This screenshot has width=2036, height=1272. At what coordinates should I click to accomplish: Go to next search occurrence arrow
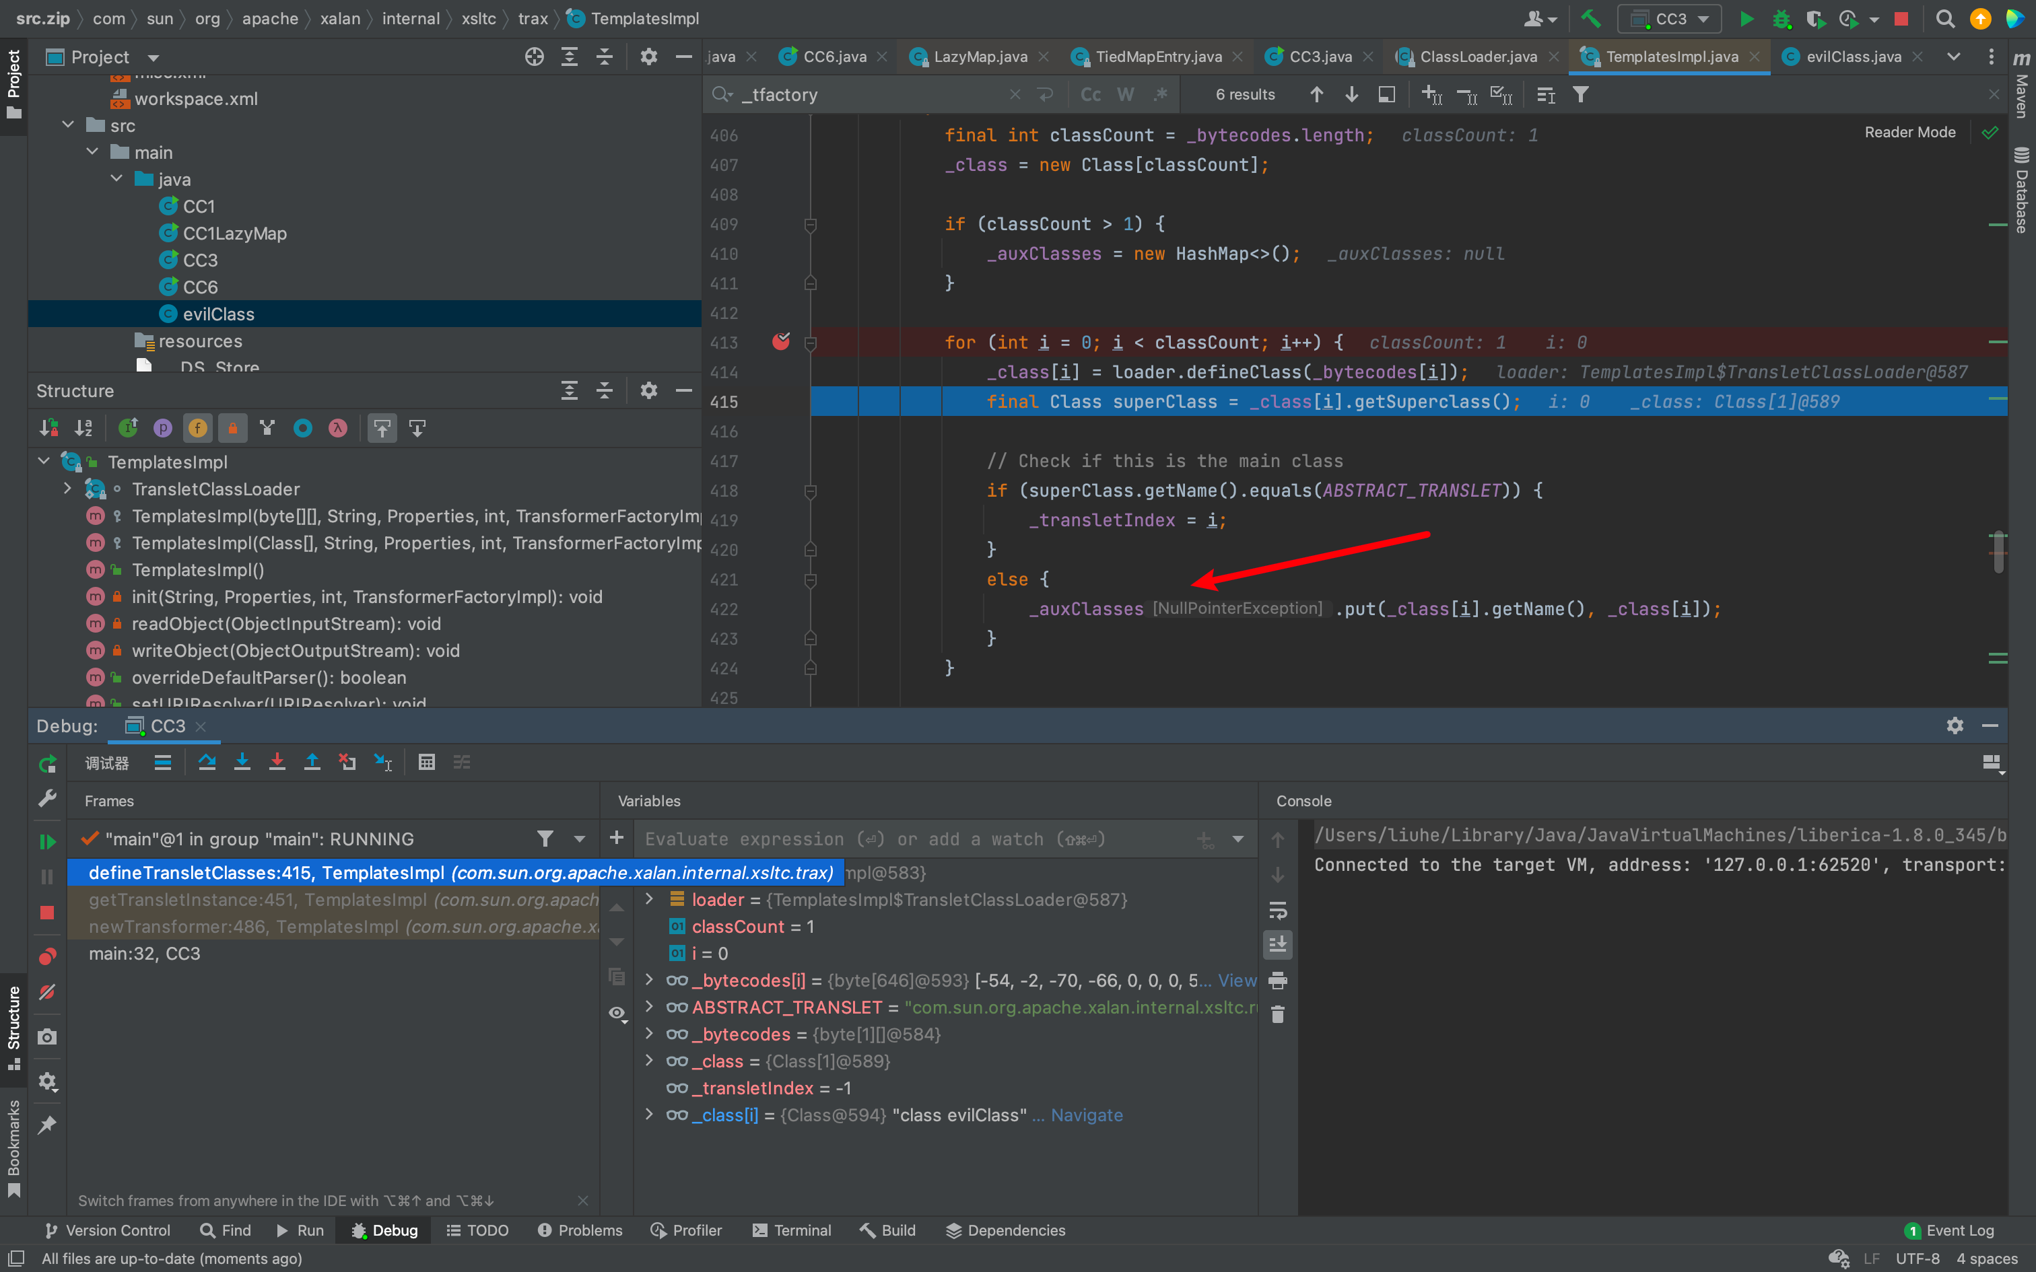pyautogui.click(x=1351, y=94)
